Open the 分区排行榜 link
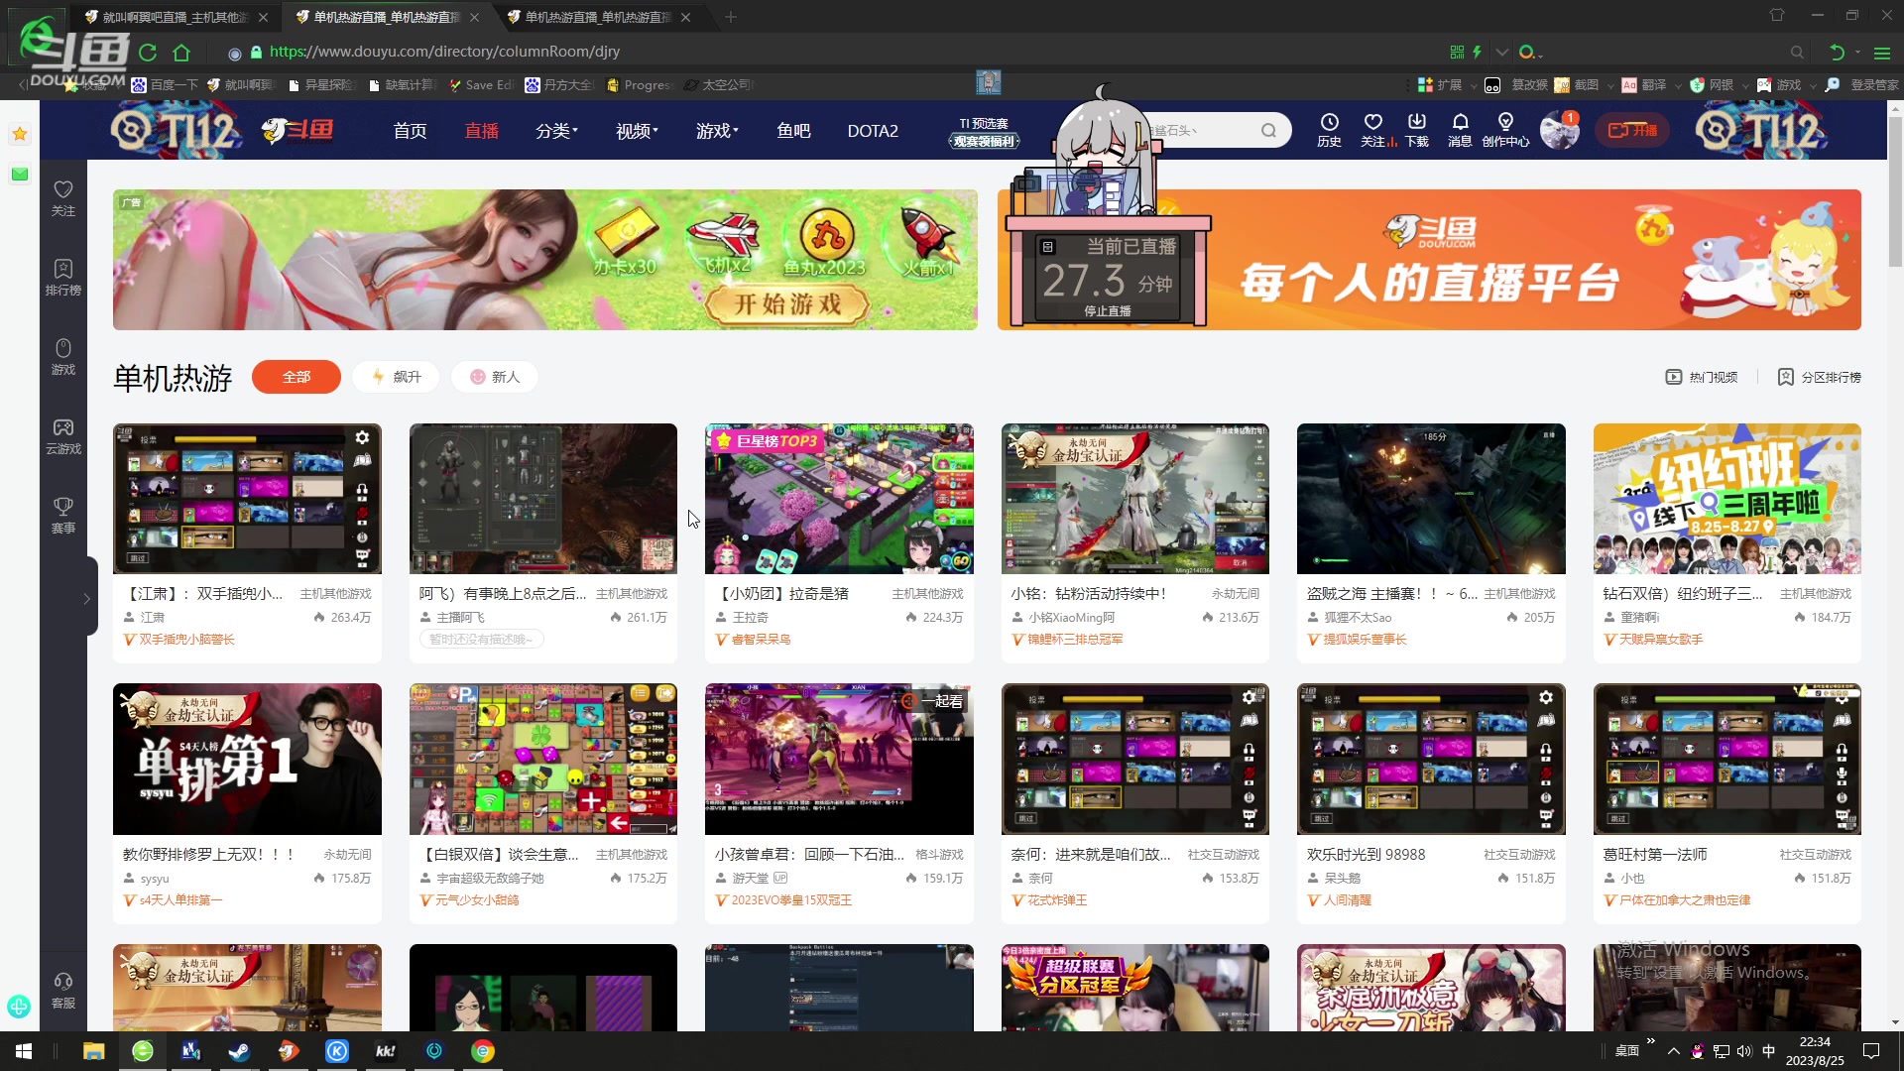Viewport: 1904px width, 1071px height. 1819,377
